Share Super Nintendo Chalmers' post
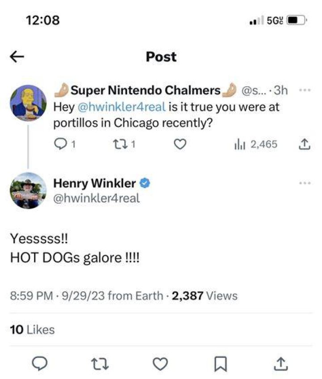Image resolution: width=322 pixels, height=379 pixels. pyautogui.click(x=305, y=144)
